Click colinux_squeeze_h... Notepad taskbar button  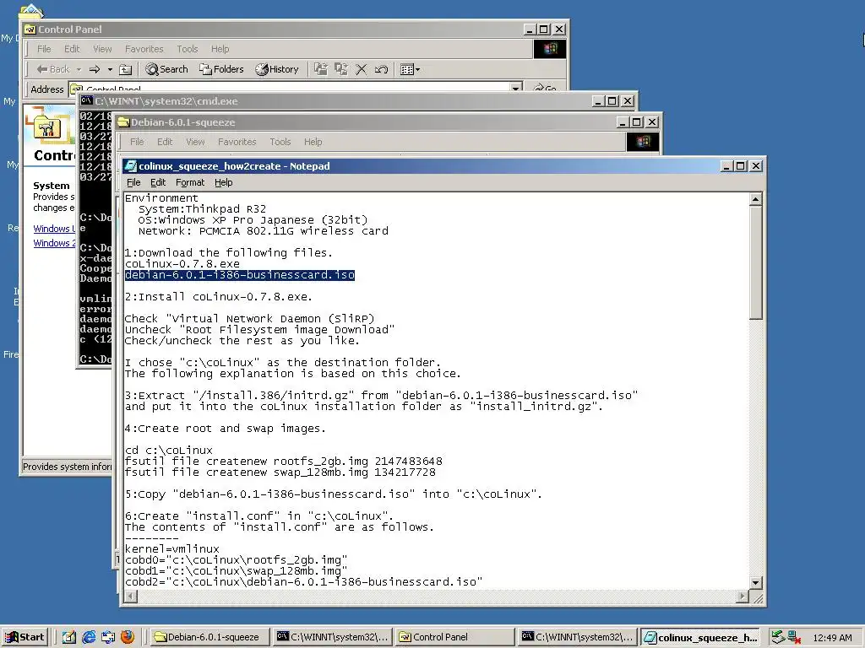[700, 637]
